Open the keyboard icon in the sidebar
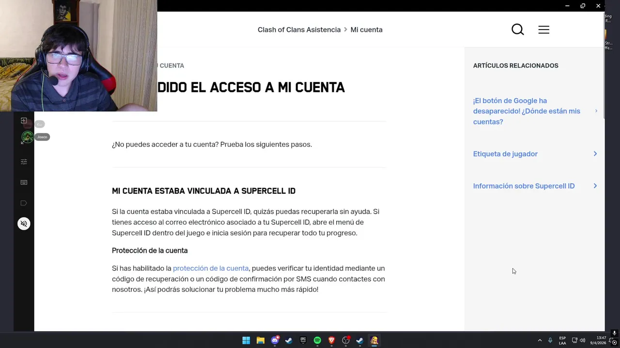The width and height of the screenshot is (620, 348). pyautogui.click(x=24, y=182)
